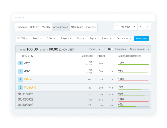Go to previous week with left arrow
Viewport: 167px width, 128px height.
[141, 27]
